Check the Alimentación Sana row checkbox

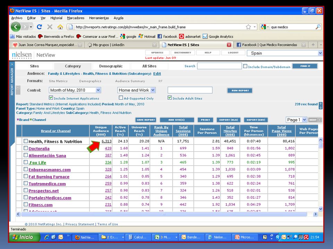(26, 155)
